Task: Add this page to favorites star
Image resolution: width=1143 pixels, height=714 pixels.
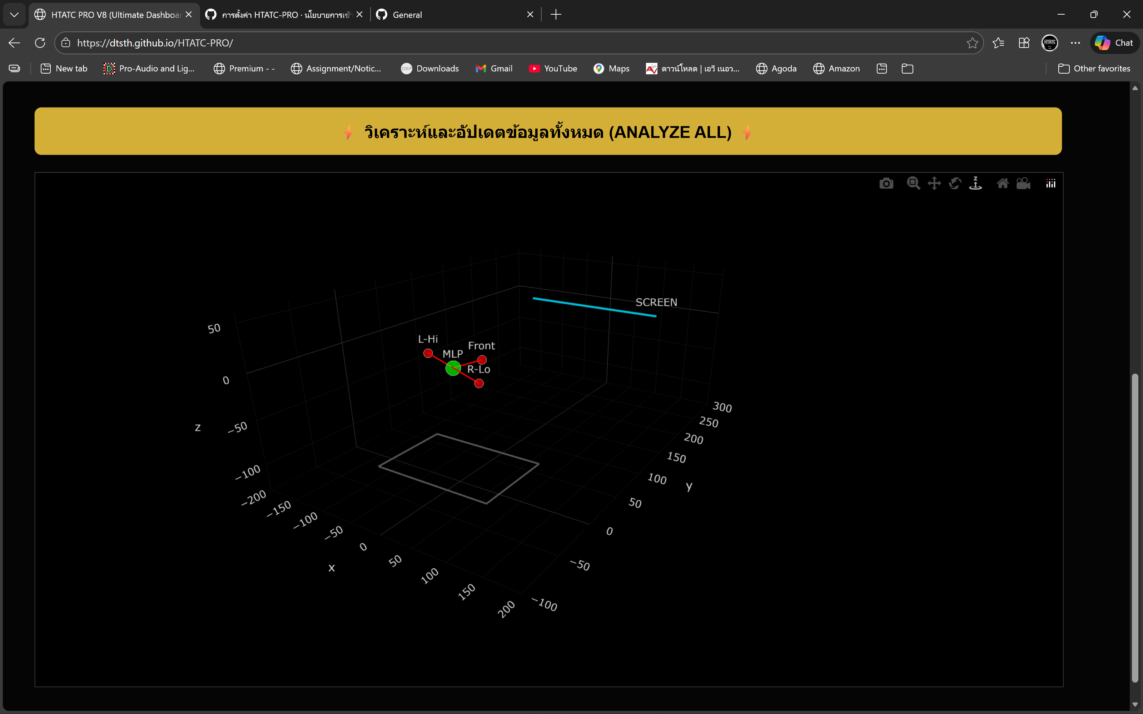Action: pos(972,43)
